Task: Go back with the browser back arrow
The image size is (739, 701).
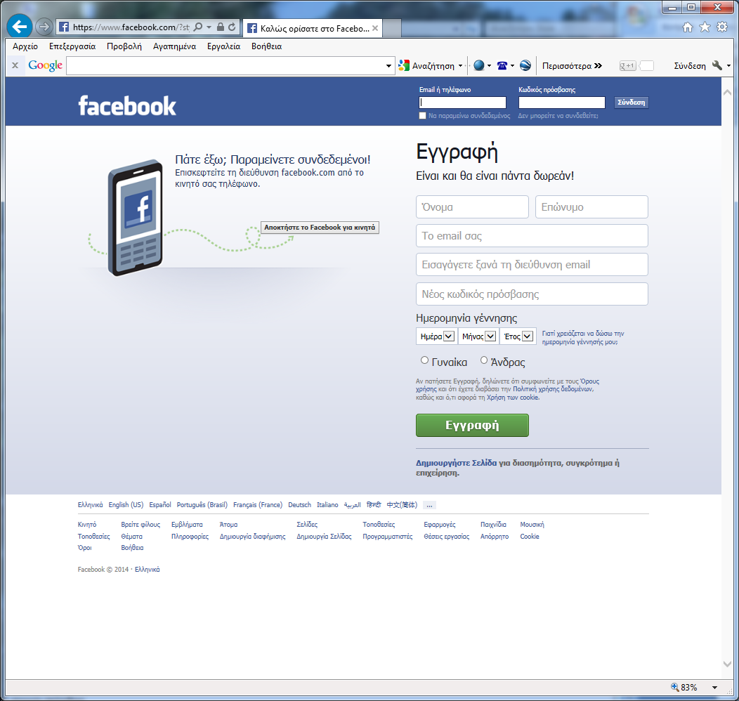Action: 20,27
